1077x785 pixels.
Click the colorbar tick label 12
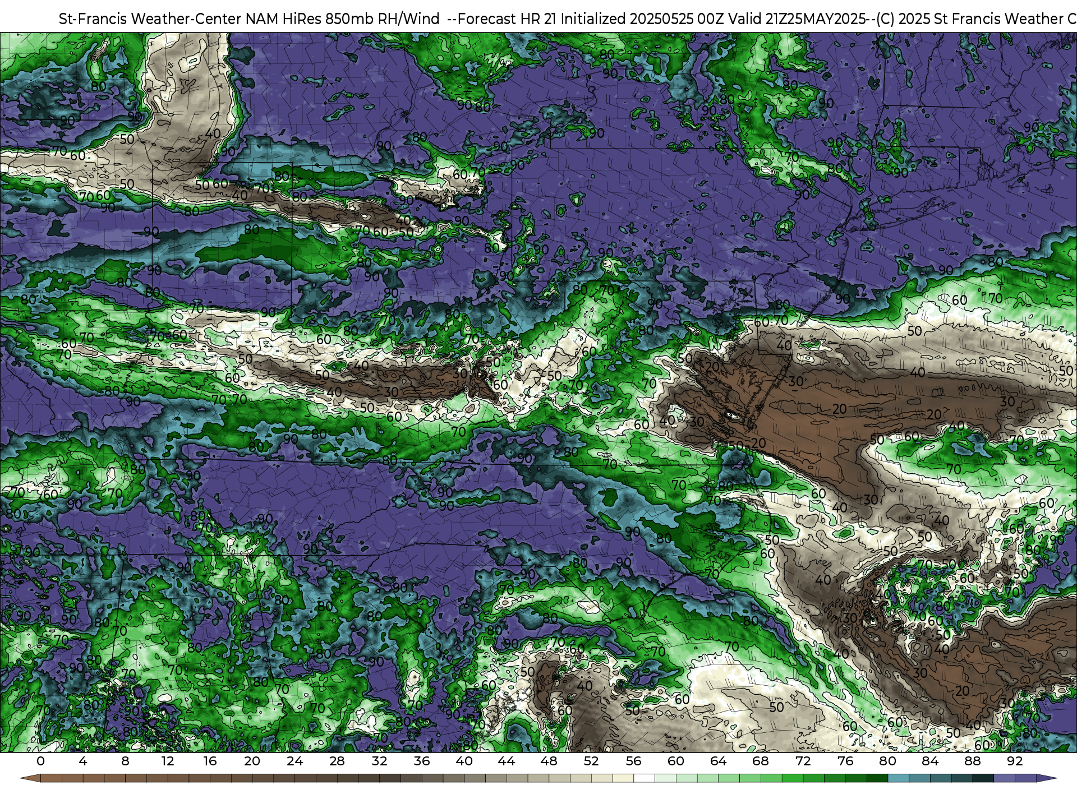168,761
